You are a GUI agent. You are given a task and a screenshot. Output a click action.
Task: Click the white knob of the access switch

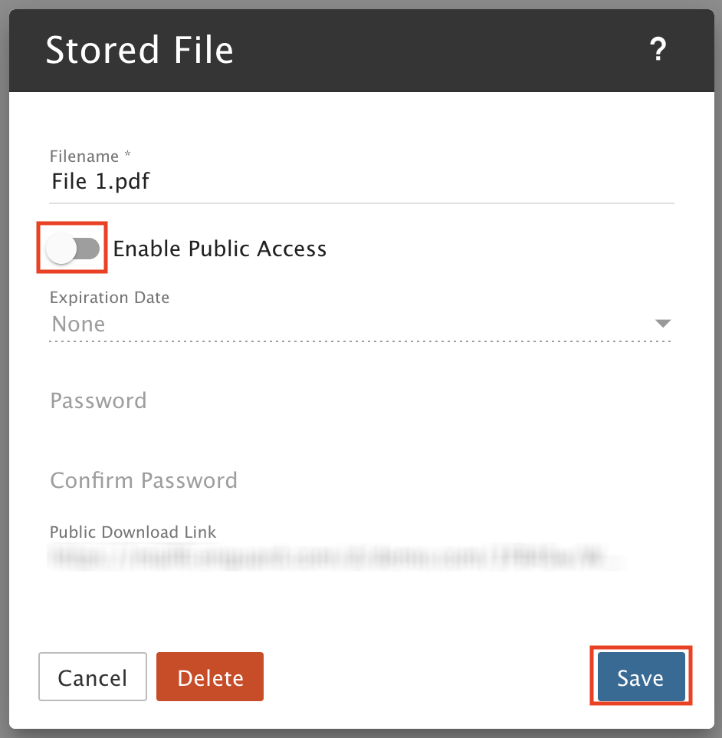click(x=61, y=249)
